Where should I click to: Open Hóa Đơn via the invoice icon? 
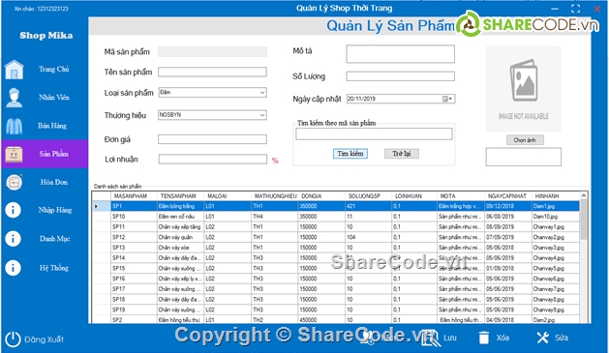(15, 182)
